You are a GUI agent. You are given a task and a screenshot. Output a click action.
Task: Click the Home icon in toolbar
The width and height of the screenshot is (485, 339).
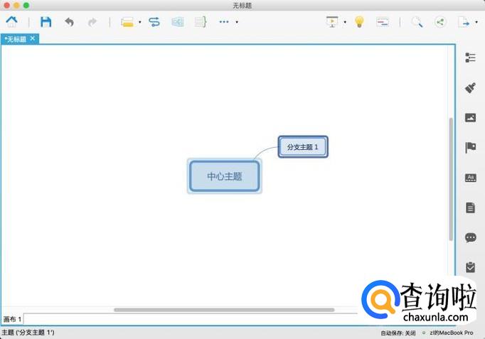[12, 21]
